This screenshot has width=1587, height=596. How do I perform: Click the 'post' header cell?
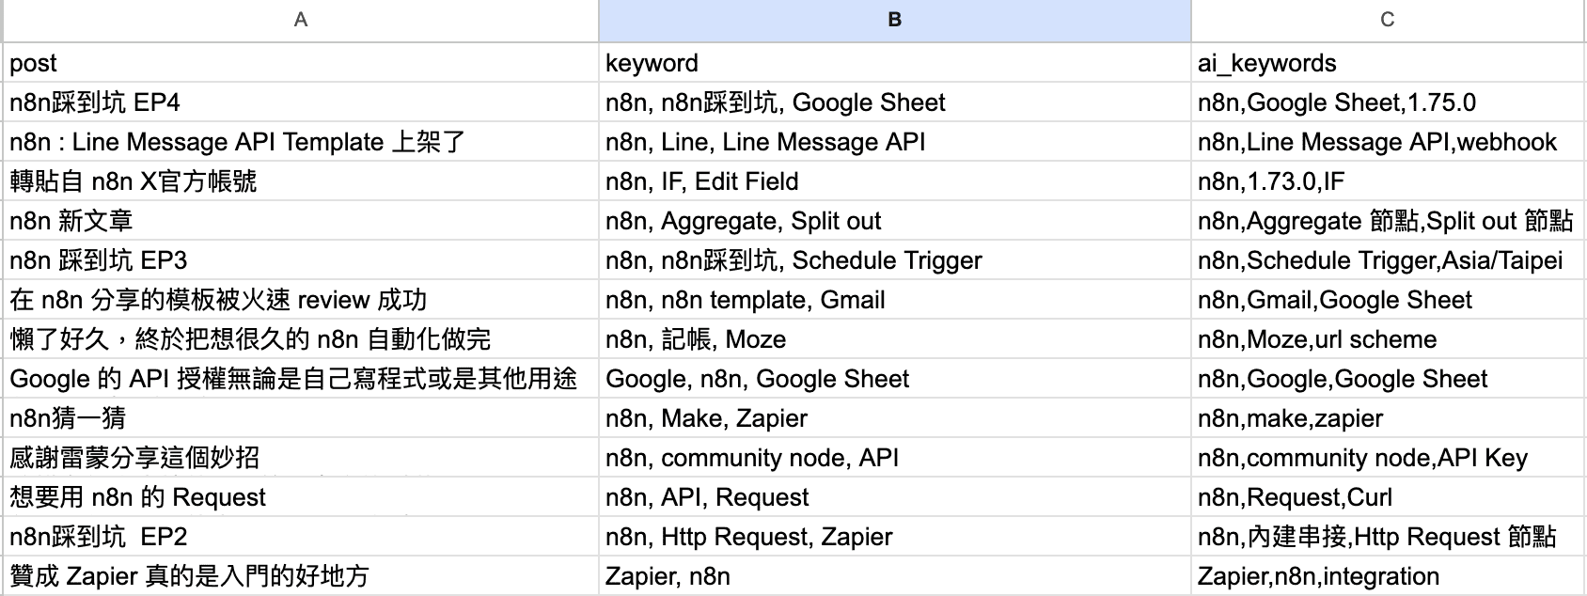(x=300, y=63)
